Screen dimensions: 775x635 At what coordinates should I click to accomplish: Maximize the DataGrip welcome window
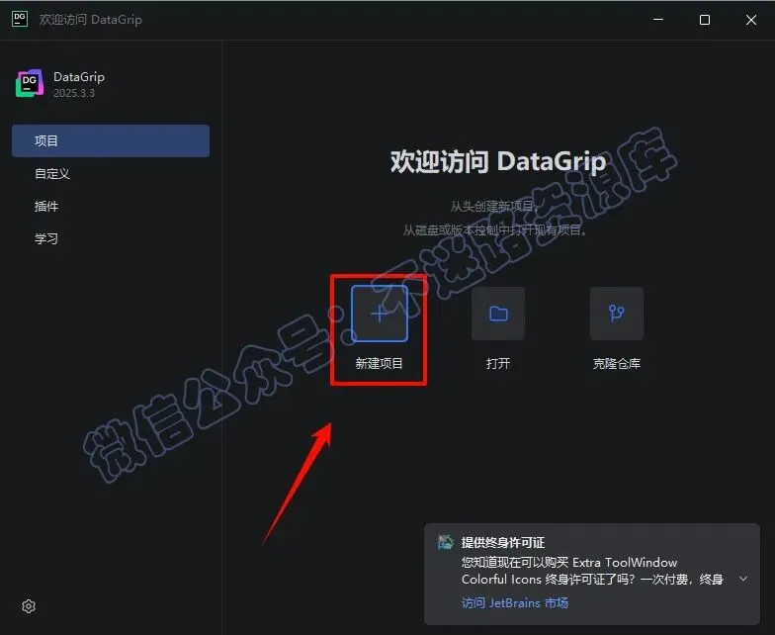(x=705, y=20)
